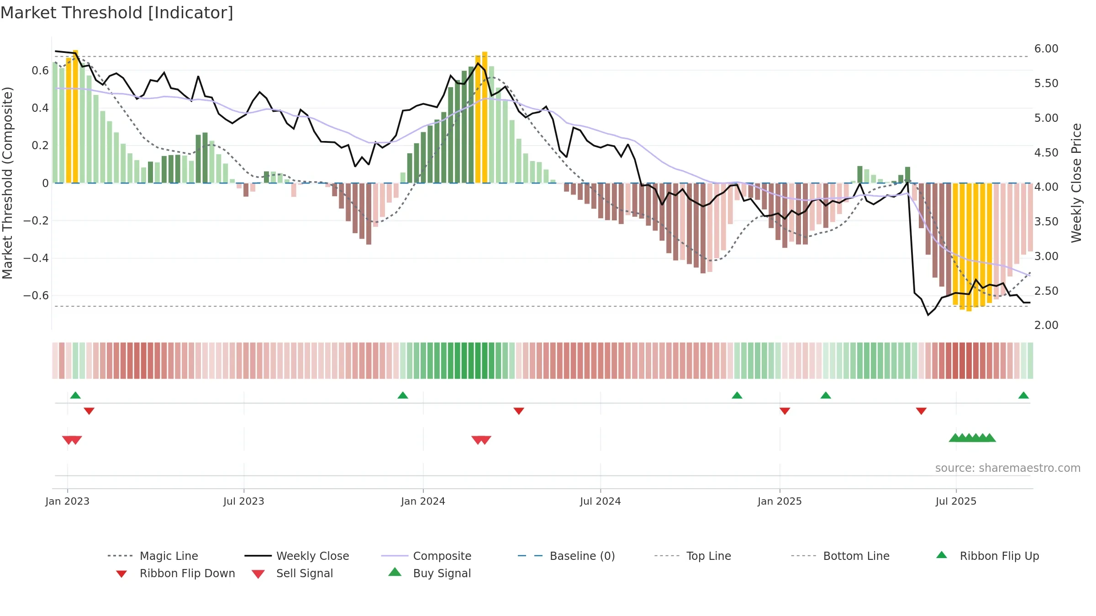Select the ribbon flip up marker in February 2025
1096x616 pixels.
coord(826,395)
